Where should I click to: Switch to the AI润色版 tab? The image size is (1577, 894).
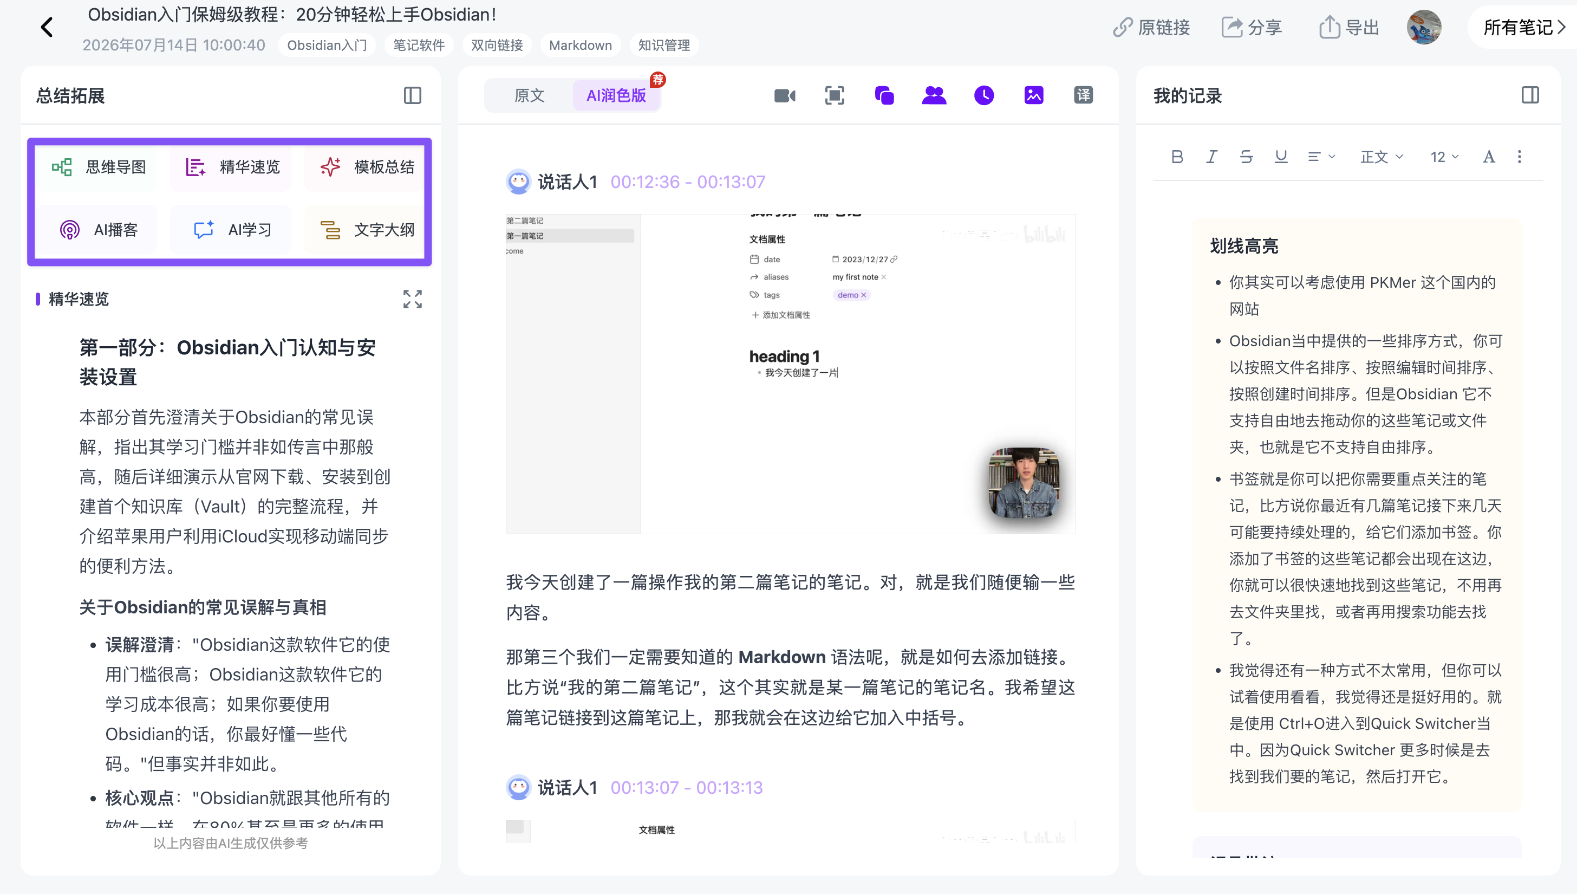click(616, 96)
